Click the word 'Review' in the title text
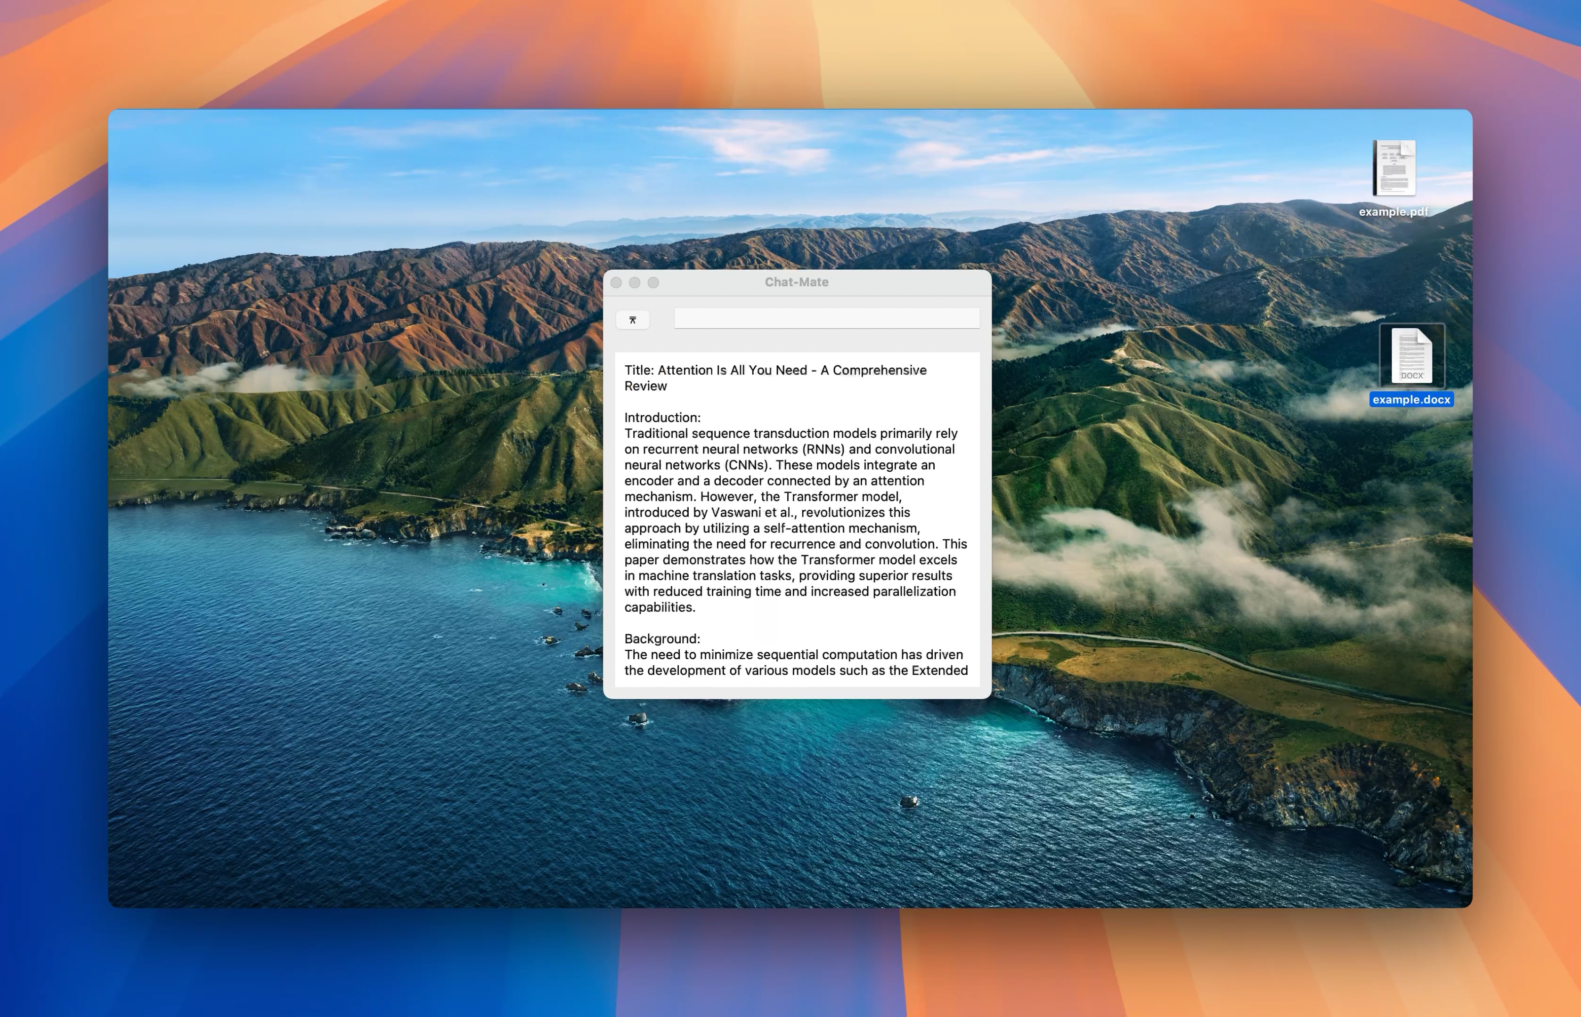 (x=645, y=387)
